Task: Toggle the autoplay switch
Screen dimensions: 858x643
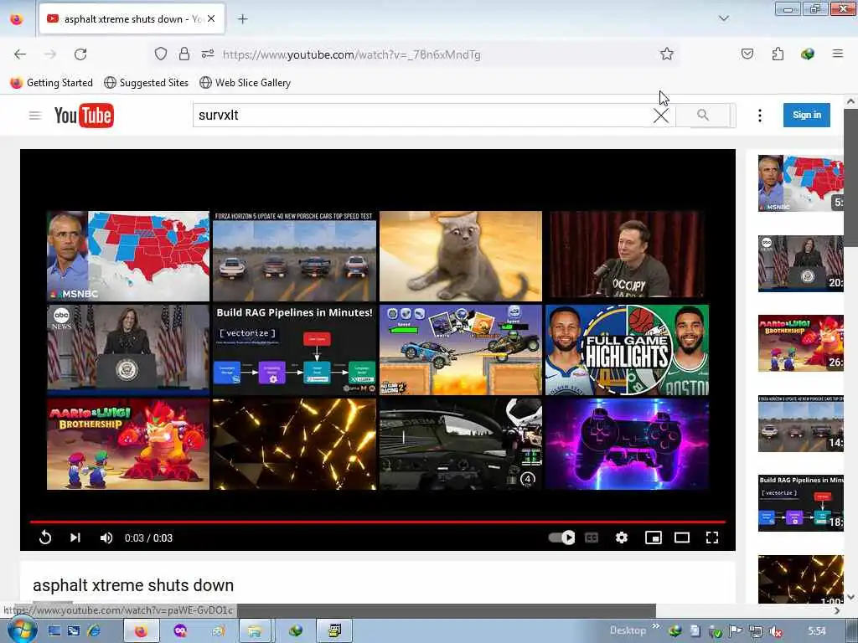Action: point(562,538)
